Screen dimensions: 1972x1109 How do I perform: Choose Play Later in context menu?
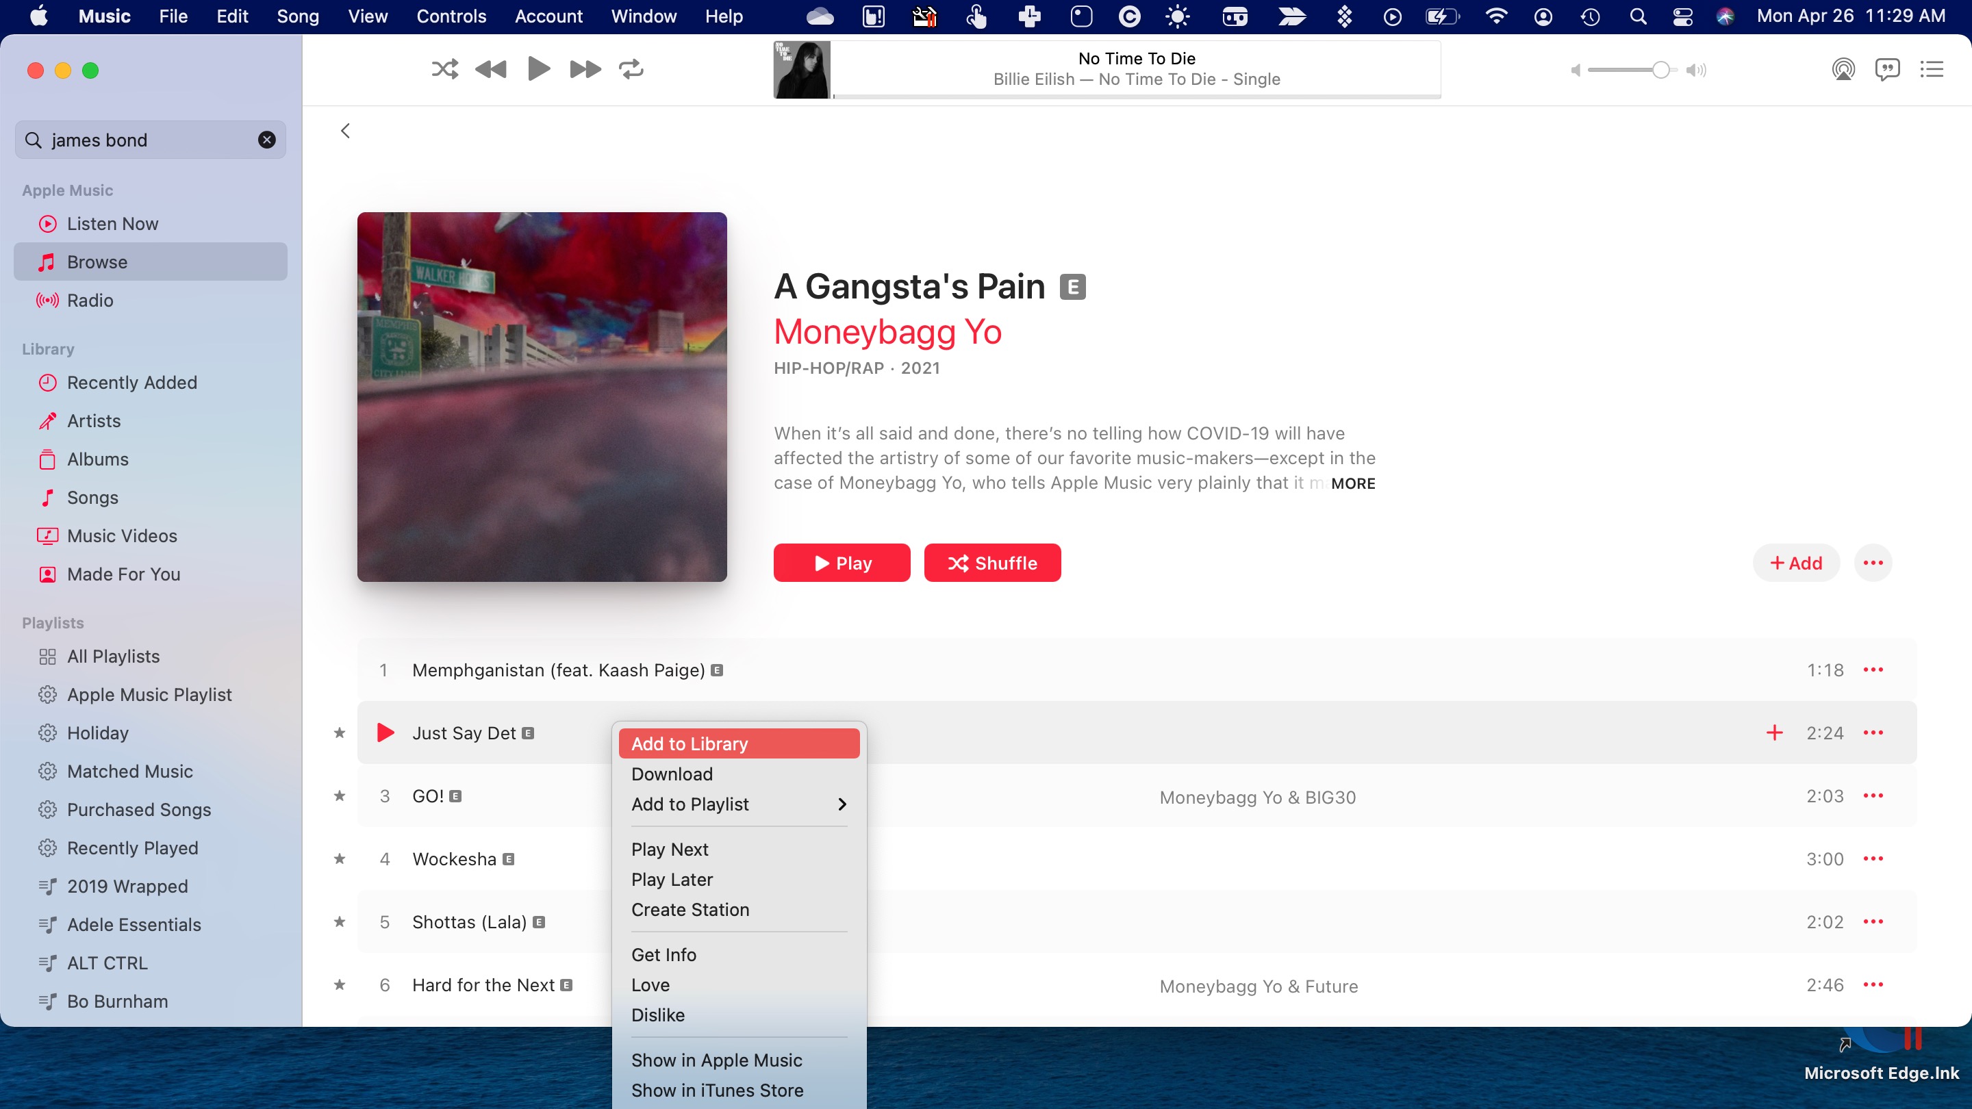point(739,880)
